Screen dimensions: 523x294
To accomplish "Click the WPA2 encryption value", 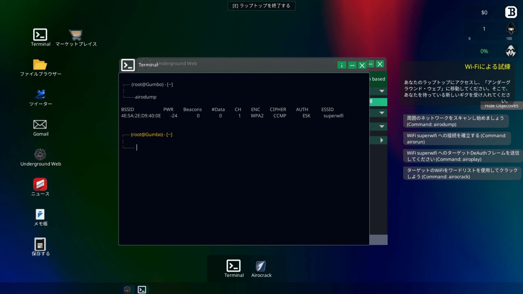I will pos(257,116).
